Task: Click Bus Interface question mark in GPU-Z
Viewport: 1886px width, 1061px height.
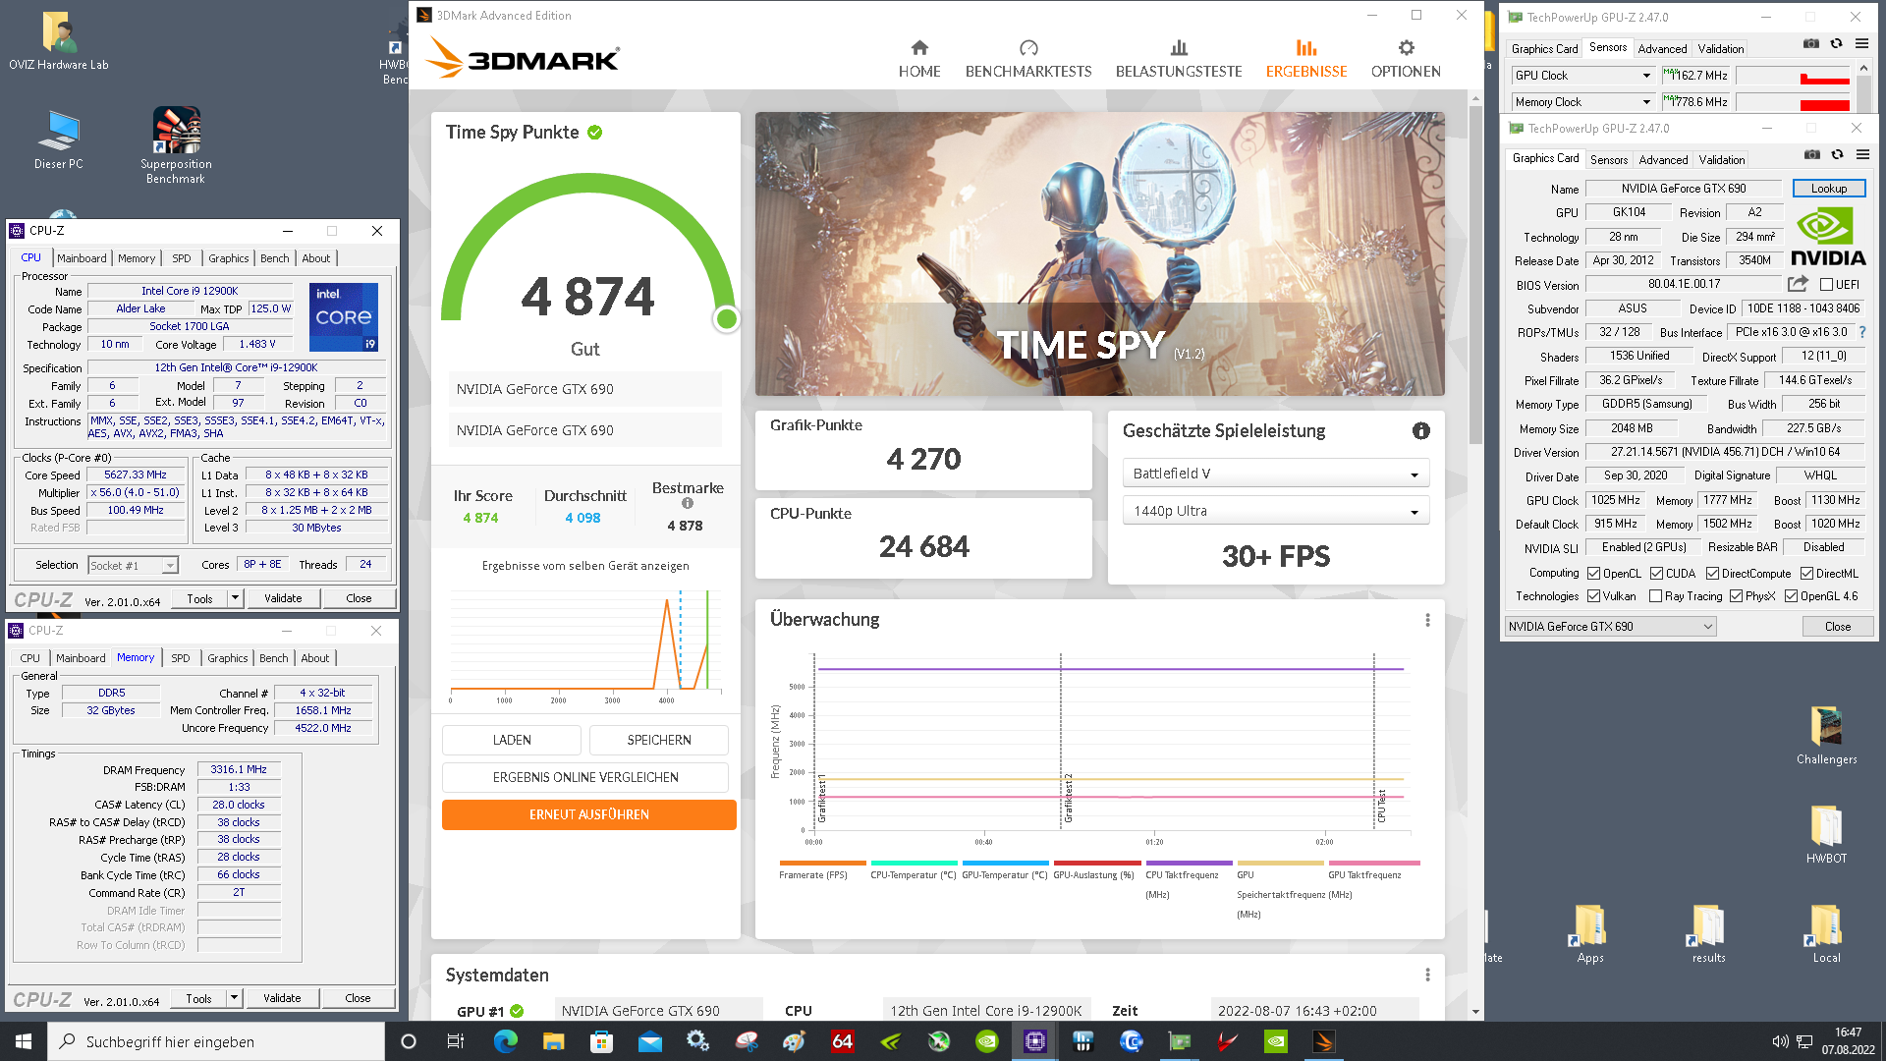Action: point(1861,332)
